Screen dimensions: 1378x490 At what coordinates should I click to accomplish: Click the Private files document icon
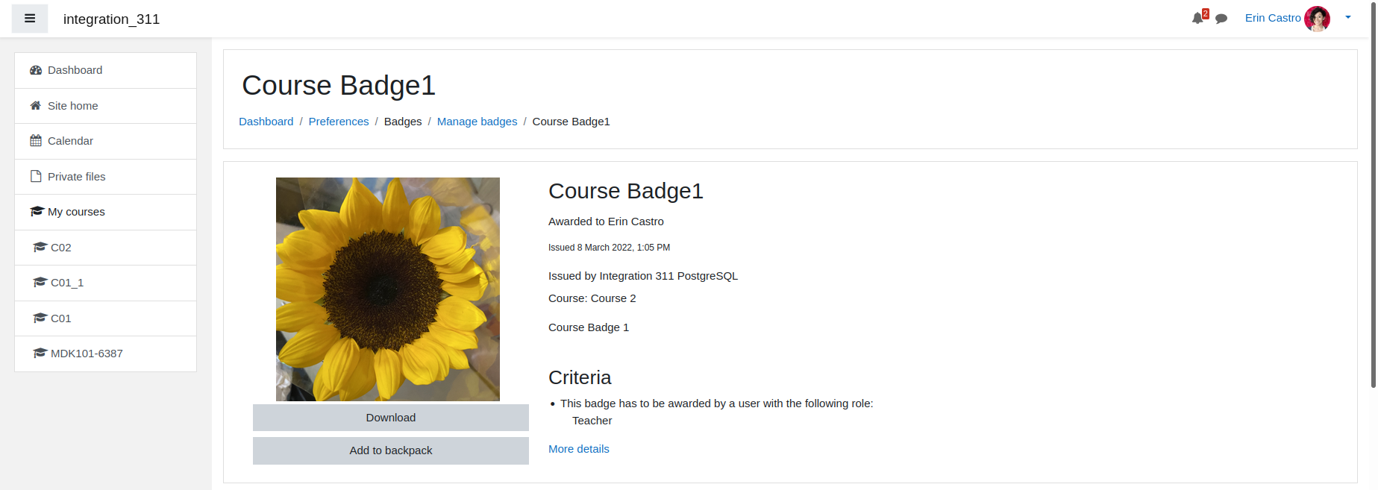(36, 177)
